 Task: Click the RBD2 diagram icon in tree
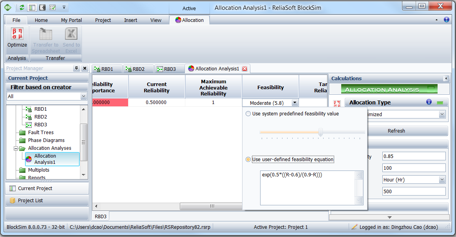point(29,117)
